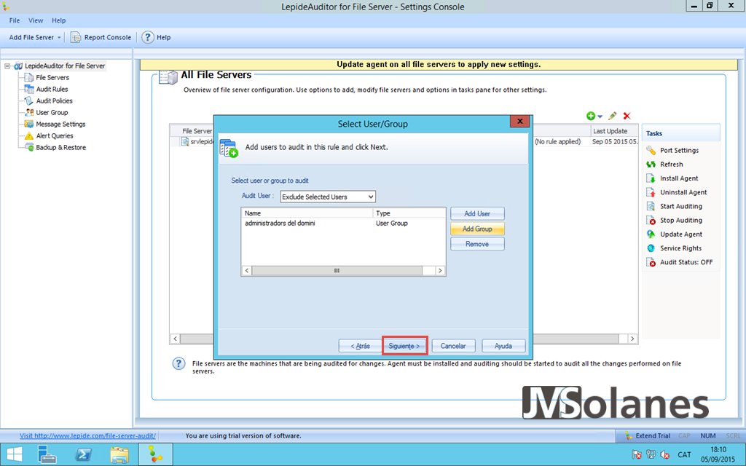Image resolution: width=746 pixels, height=466 pixels.
Task: Click the Ayuda button
Action: tap(503, 346)
